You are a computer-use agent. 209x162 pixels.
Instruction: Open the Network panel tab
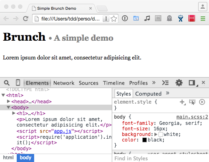[64, 83]
